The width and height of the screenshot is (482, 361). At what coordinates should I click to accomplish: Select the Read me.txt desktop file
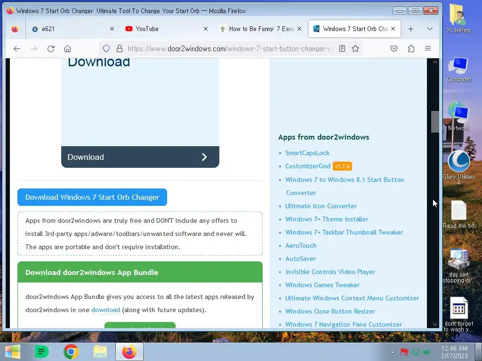coord(458,214)
